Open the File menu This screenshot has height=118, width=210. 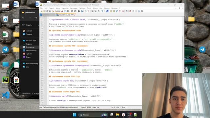click(x=41, y=8)
